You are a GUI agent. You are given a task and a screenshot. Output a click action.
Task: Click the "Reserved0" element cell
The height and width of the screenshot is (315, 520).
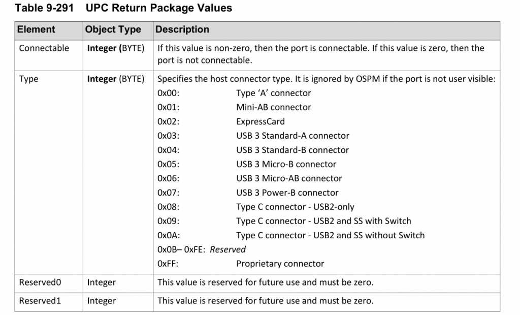(x=40, y=282)
